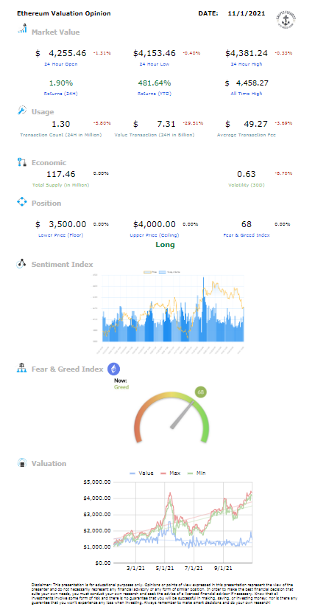This screenshot has width=315, height=615.
Task: Click the Position diamond arrows icon
Action: tap(22, 202)
